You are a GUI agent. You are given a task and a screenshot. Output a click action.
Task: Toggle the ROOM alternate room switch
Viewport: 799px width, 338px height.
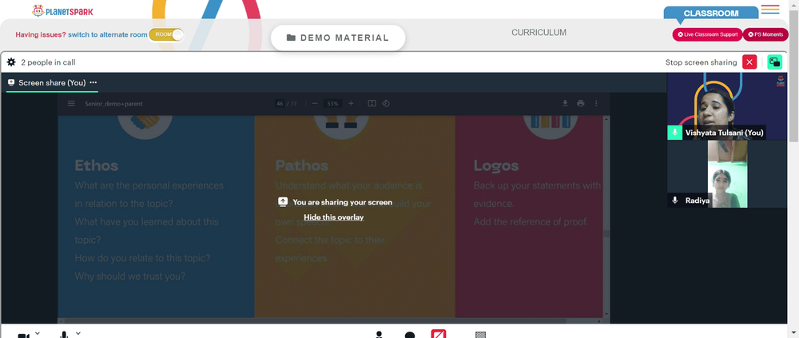click(x=166, y=34)
